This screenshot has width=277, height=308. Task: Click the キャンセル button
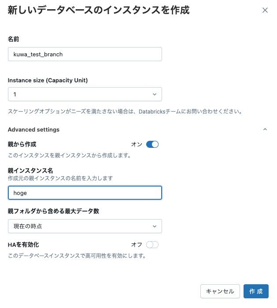220,291
